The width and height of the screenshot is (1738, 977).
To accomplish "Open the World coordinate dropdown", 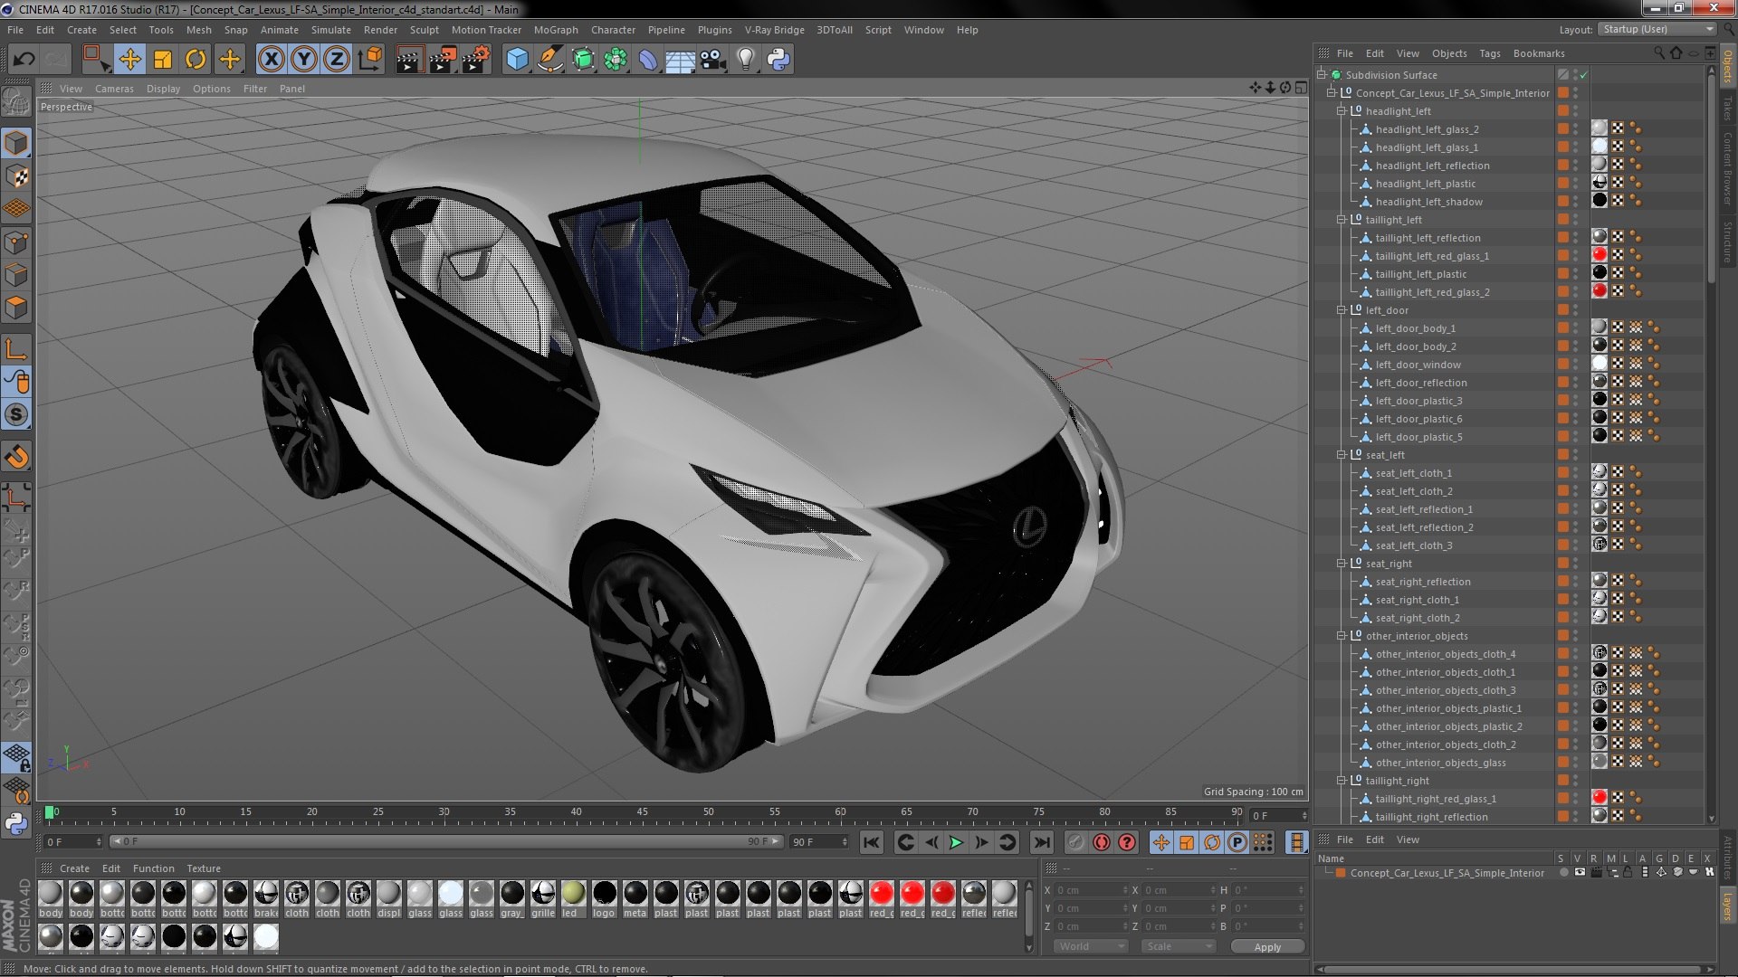I will point(1091,946).
